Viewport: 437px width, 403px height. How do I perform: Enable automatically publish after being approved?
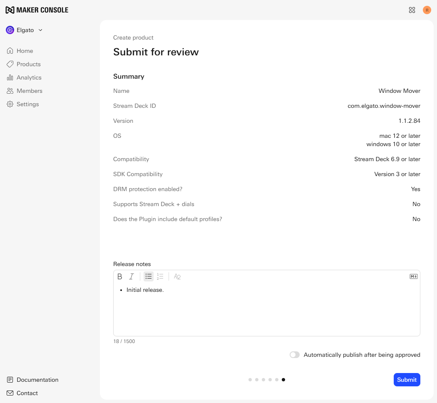pos(295,355)
